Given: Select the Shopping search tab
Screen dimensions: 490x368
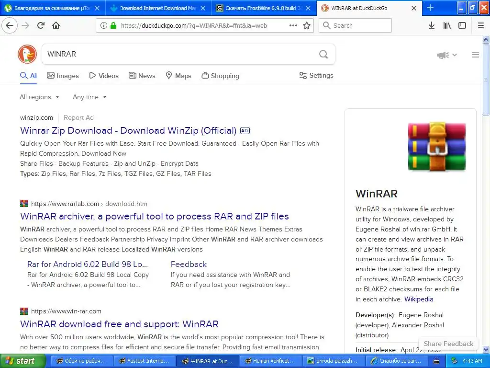Looking at the screenshot, I should pyautogui.click(x=220, y=76).
